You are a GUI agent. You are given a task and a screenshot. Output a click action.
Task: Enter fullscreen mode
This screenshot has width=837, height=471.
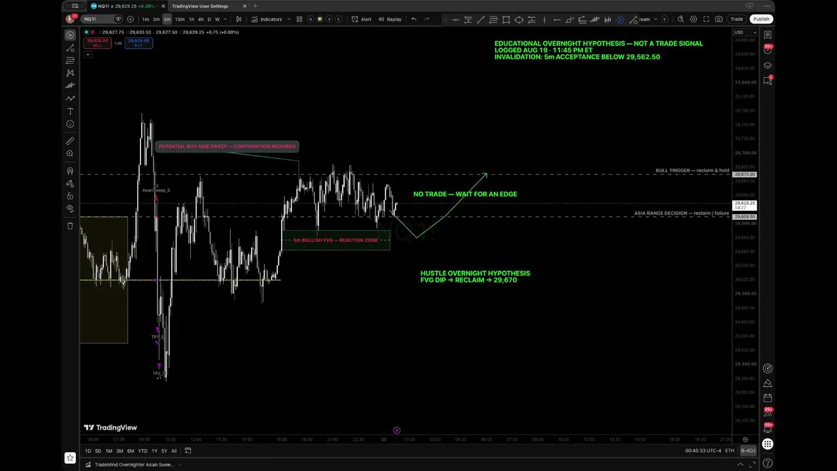pos(706,19)
